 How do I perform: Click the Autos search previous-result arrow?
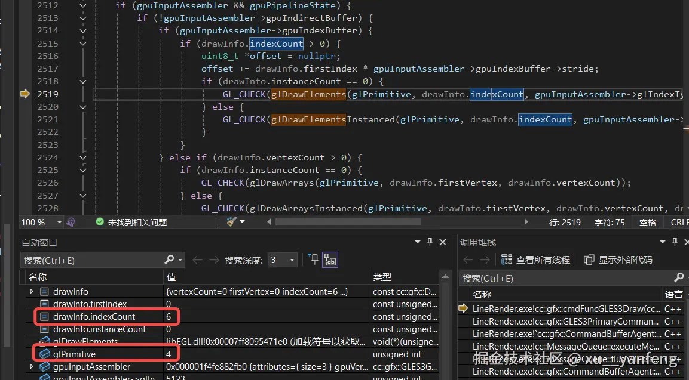[197, 260]
